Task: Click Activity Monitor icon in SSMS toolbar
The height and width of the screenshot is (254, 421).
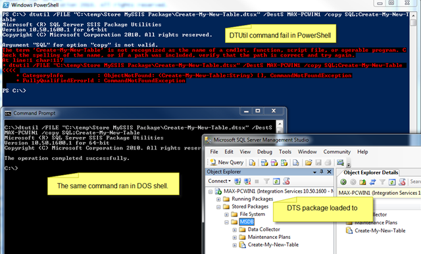Action: (340, 163)
